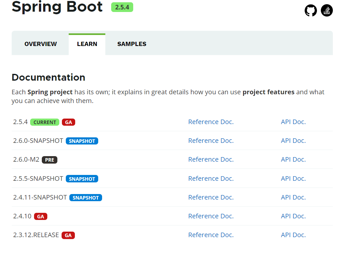
Task: Open Reference Doc. for 2.6.0-SNAPSHOT
Action: (211, 141)
